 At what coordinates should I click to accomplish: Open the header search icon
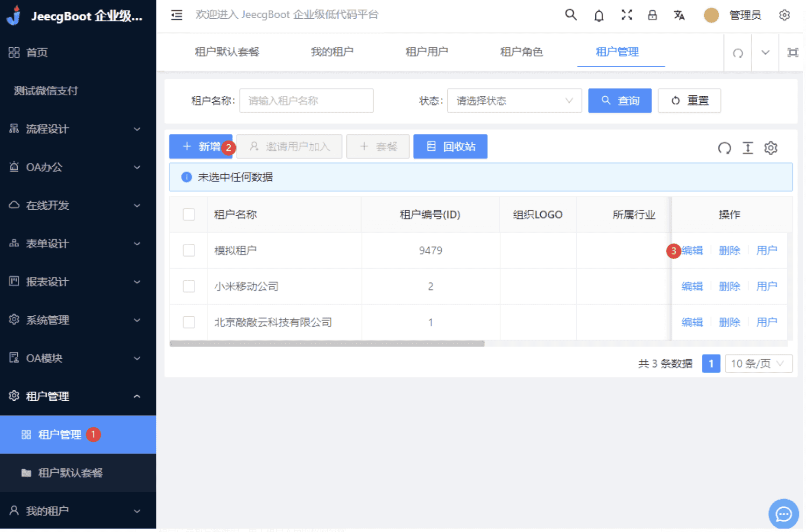pos(571,15)
